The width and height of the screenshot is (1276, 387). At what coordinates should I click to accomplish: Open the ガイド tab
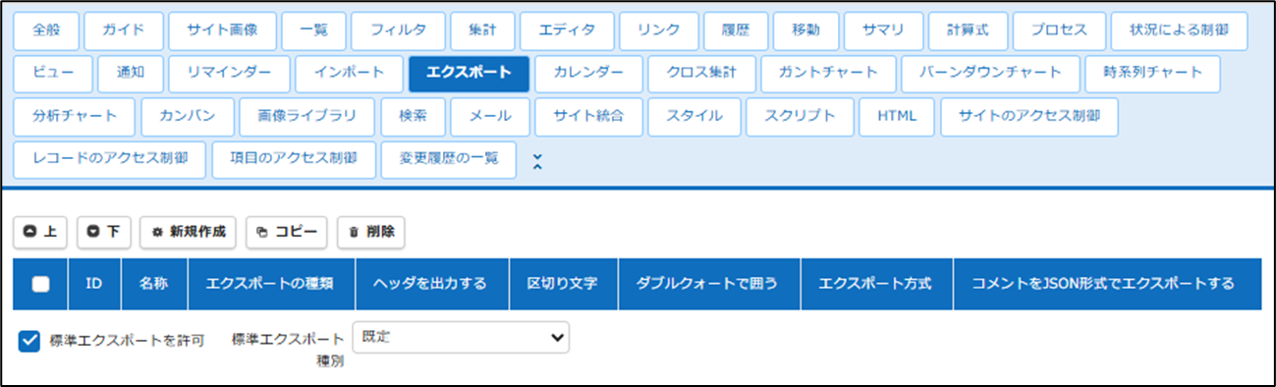tap(123, 30)
